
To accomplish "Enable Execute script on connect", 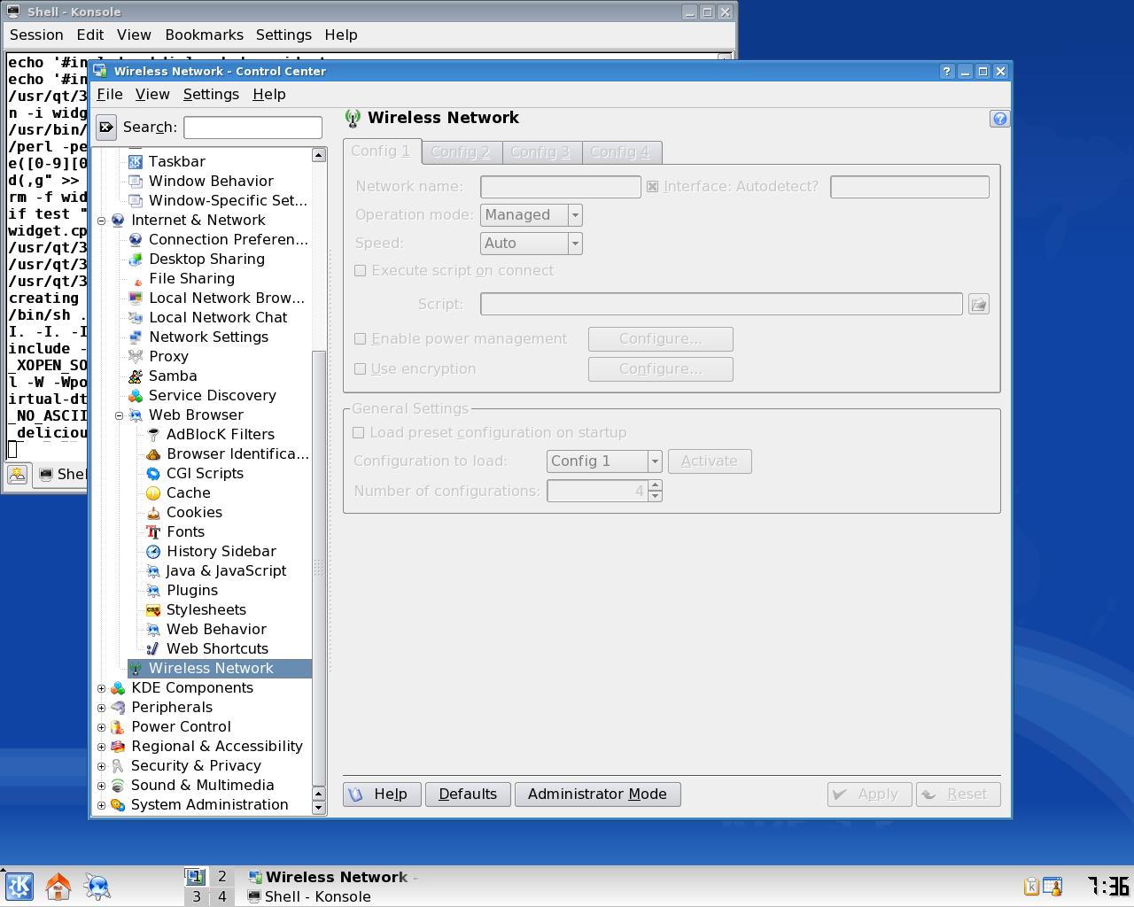I will 361,271.
